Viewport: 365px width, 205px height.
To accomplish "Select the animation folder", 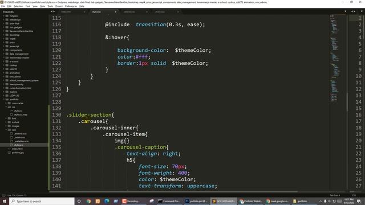I will (14, 73).
